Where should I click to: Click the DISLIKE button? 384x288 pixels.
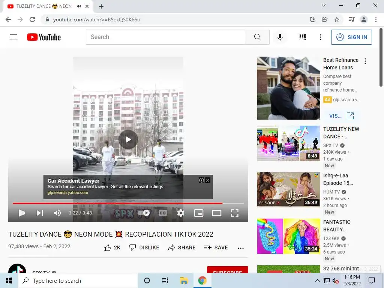pos(144,247)
